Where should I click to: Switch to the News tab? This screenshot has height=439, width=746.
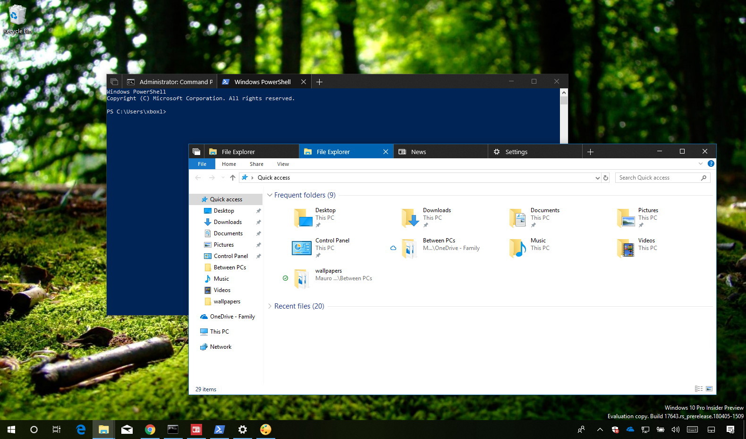(441, 152)
